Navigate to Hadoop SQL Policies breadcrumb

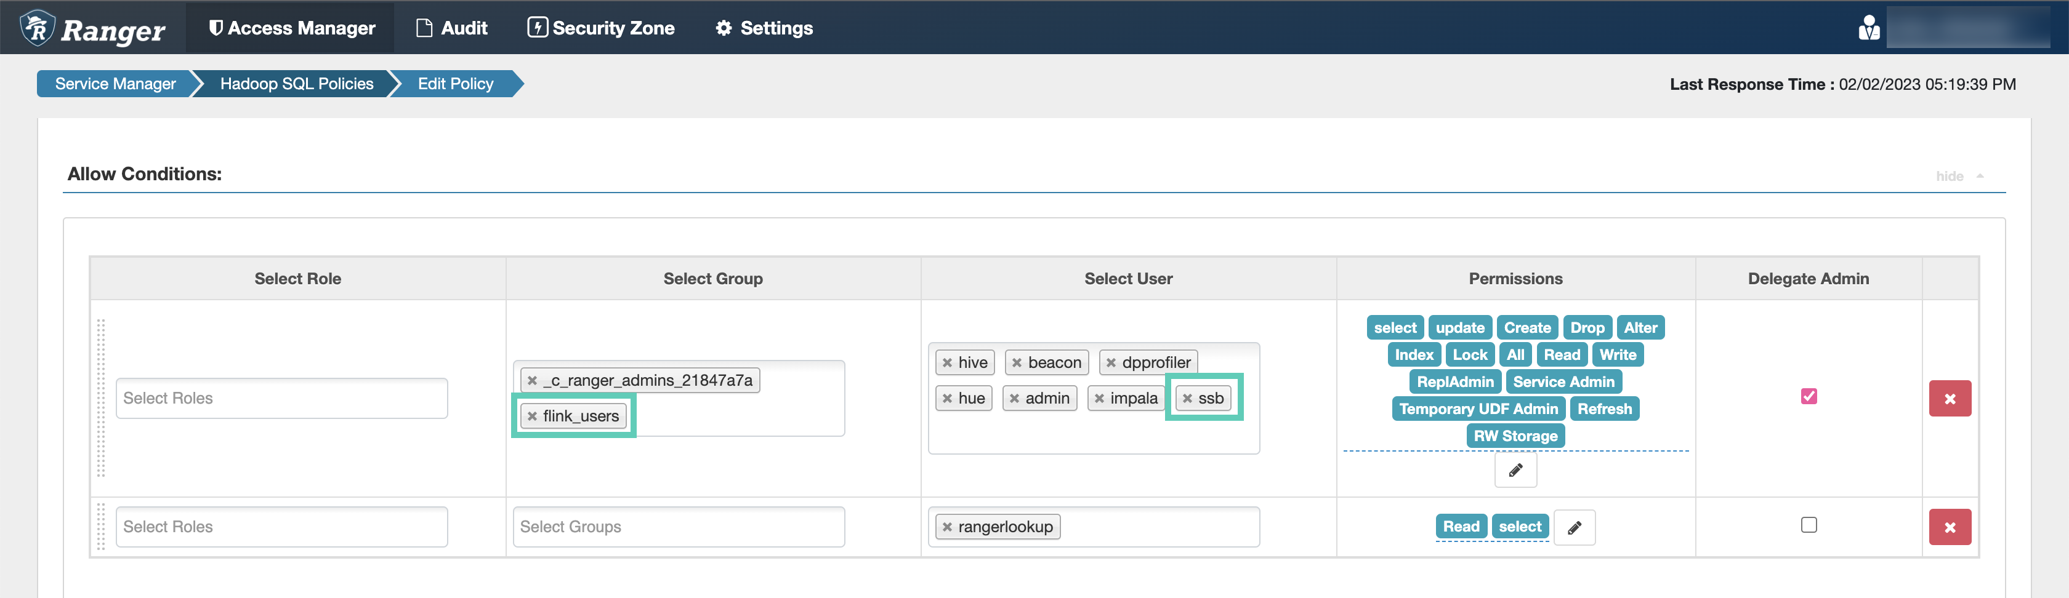click(x=296, y=84)
